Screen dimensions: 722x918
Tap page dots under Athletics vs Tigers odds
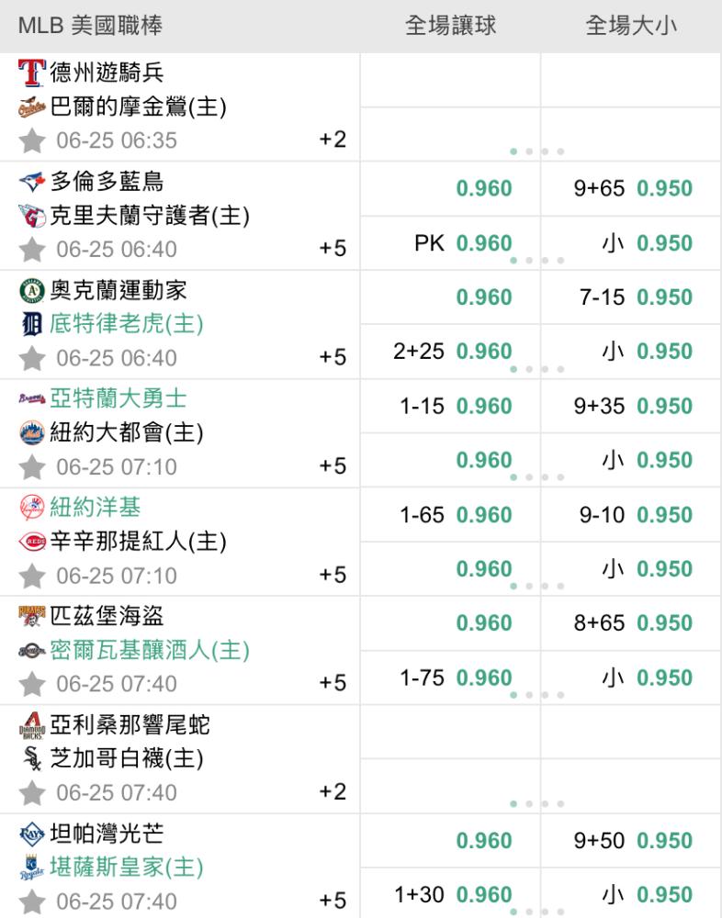[536, 369]
